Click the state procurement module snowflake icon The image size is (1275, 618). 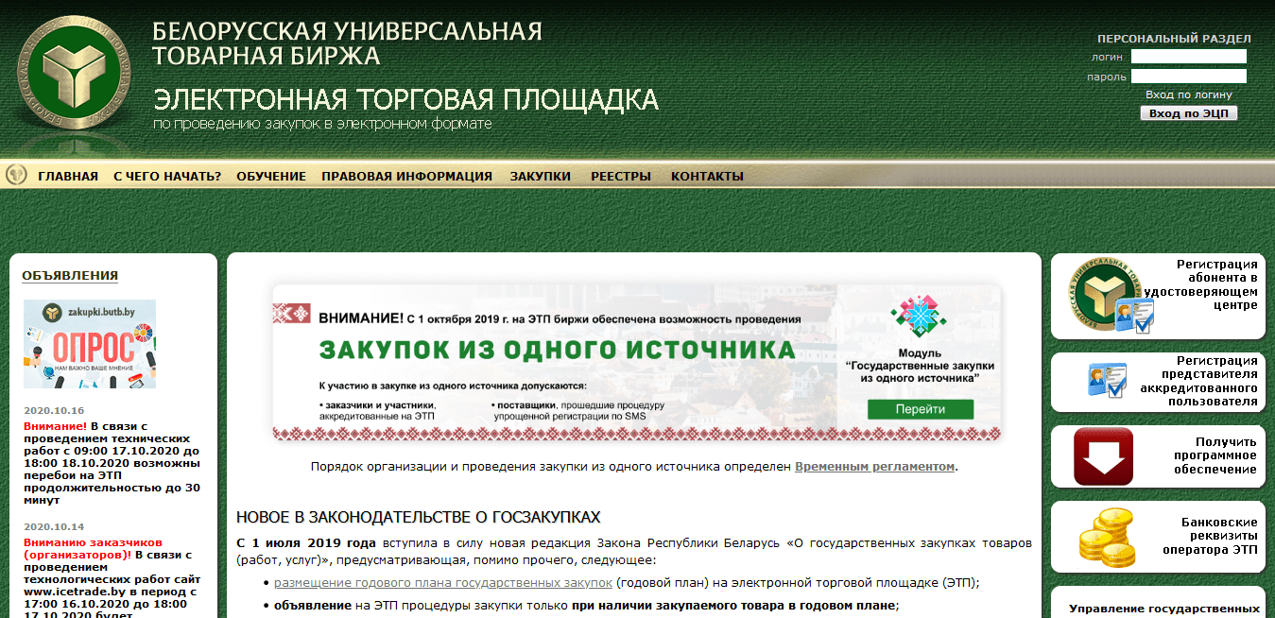coord(919,317)
